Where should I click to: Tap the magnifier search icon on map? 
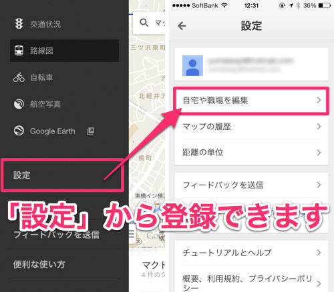tap(144, 23)
